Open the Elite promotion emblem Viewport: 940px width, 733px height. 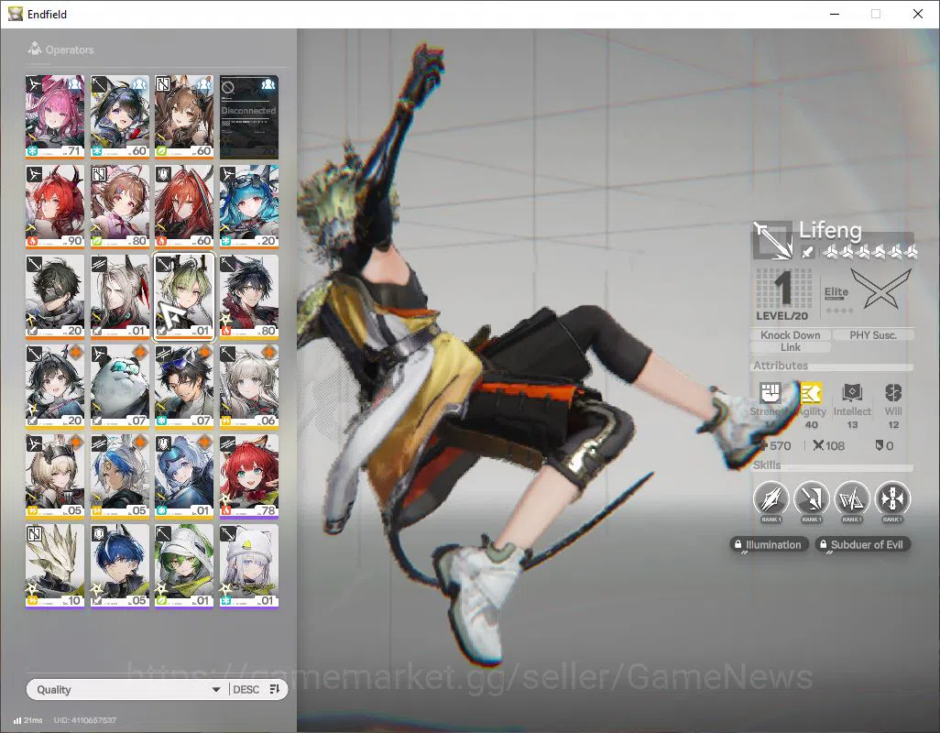pos(880,289)
